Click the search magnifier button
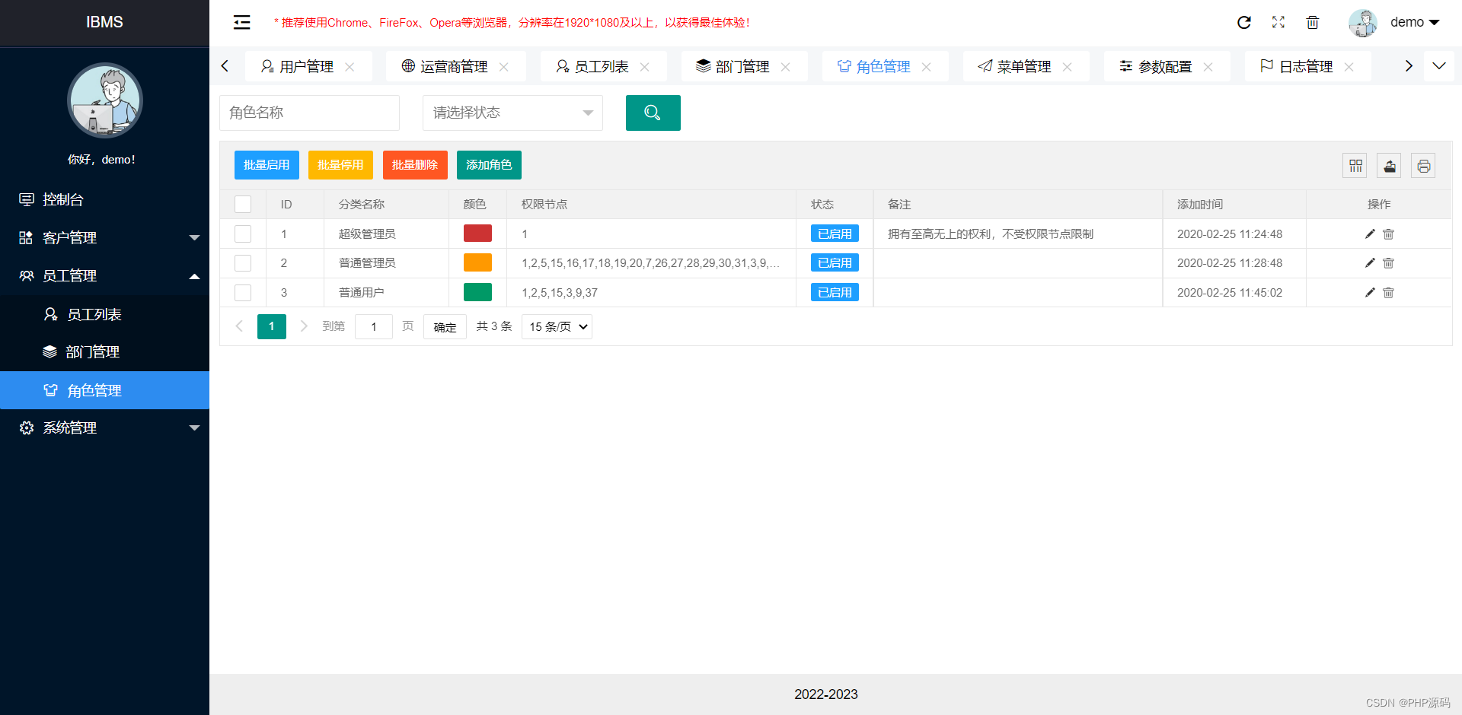Screen dimensions: 1462x715 [653, 113]
